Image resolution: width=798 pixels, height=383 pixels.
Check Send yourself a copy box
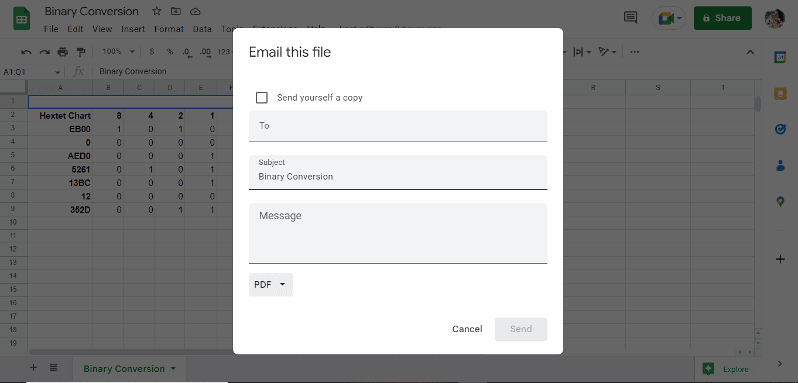tap(262, 98)
